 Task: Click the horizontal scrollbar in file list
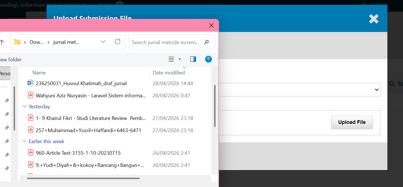[x=83, y=178]
